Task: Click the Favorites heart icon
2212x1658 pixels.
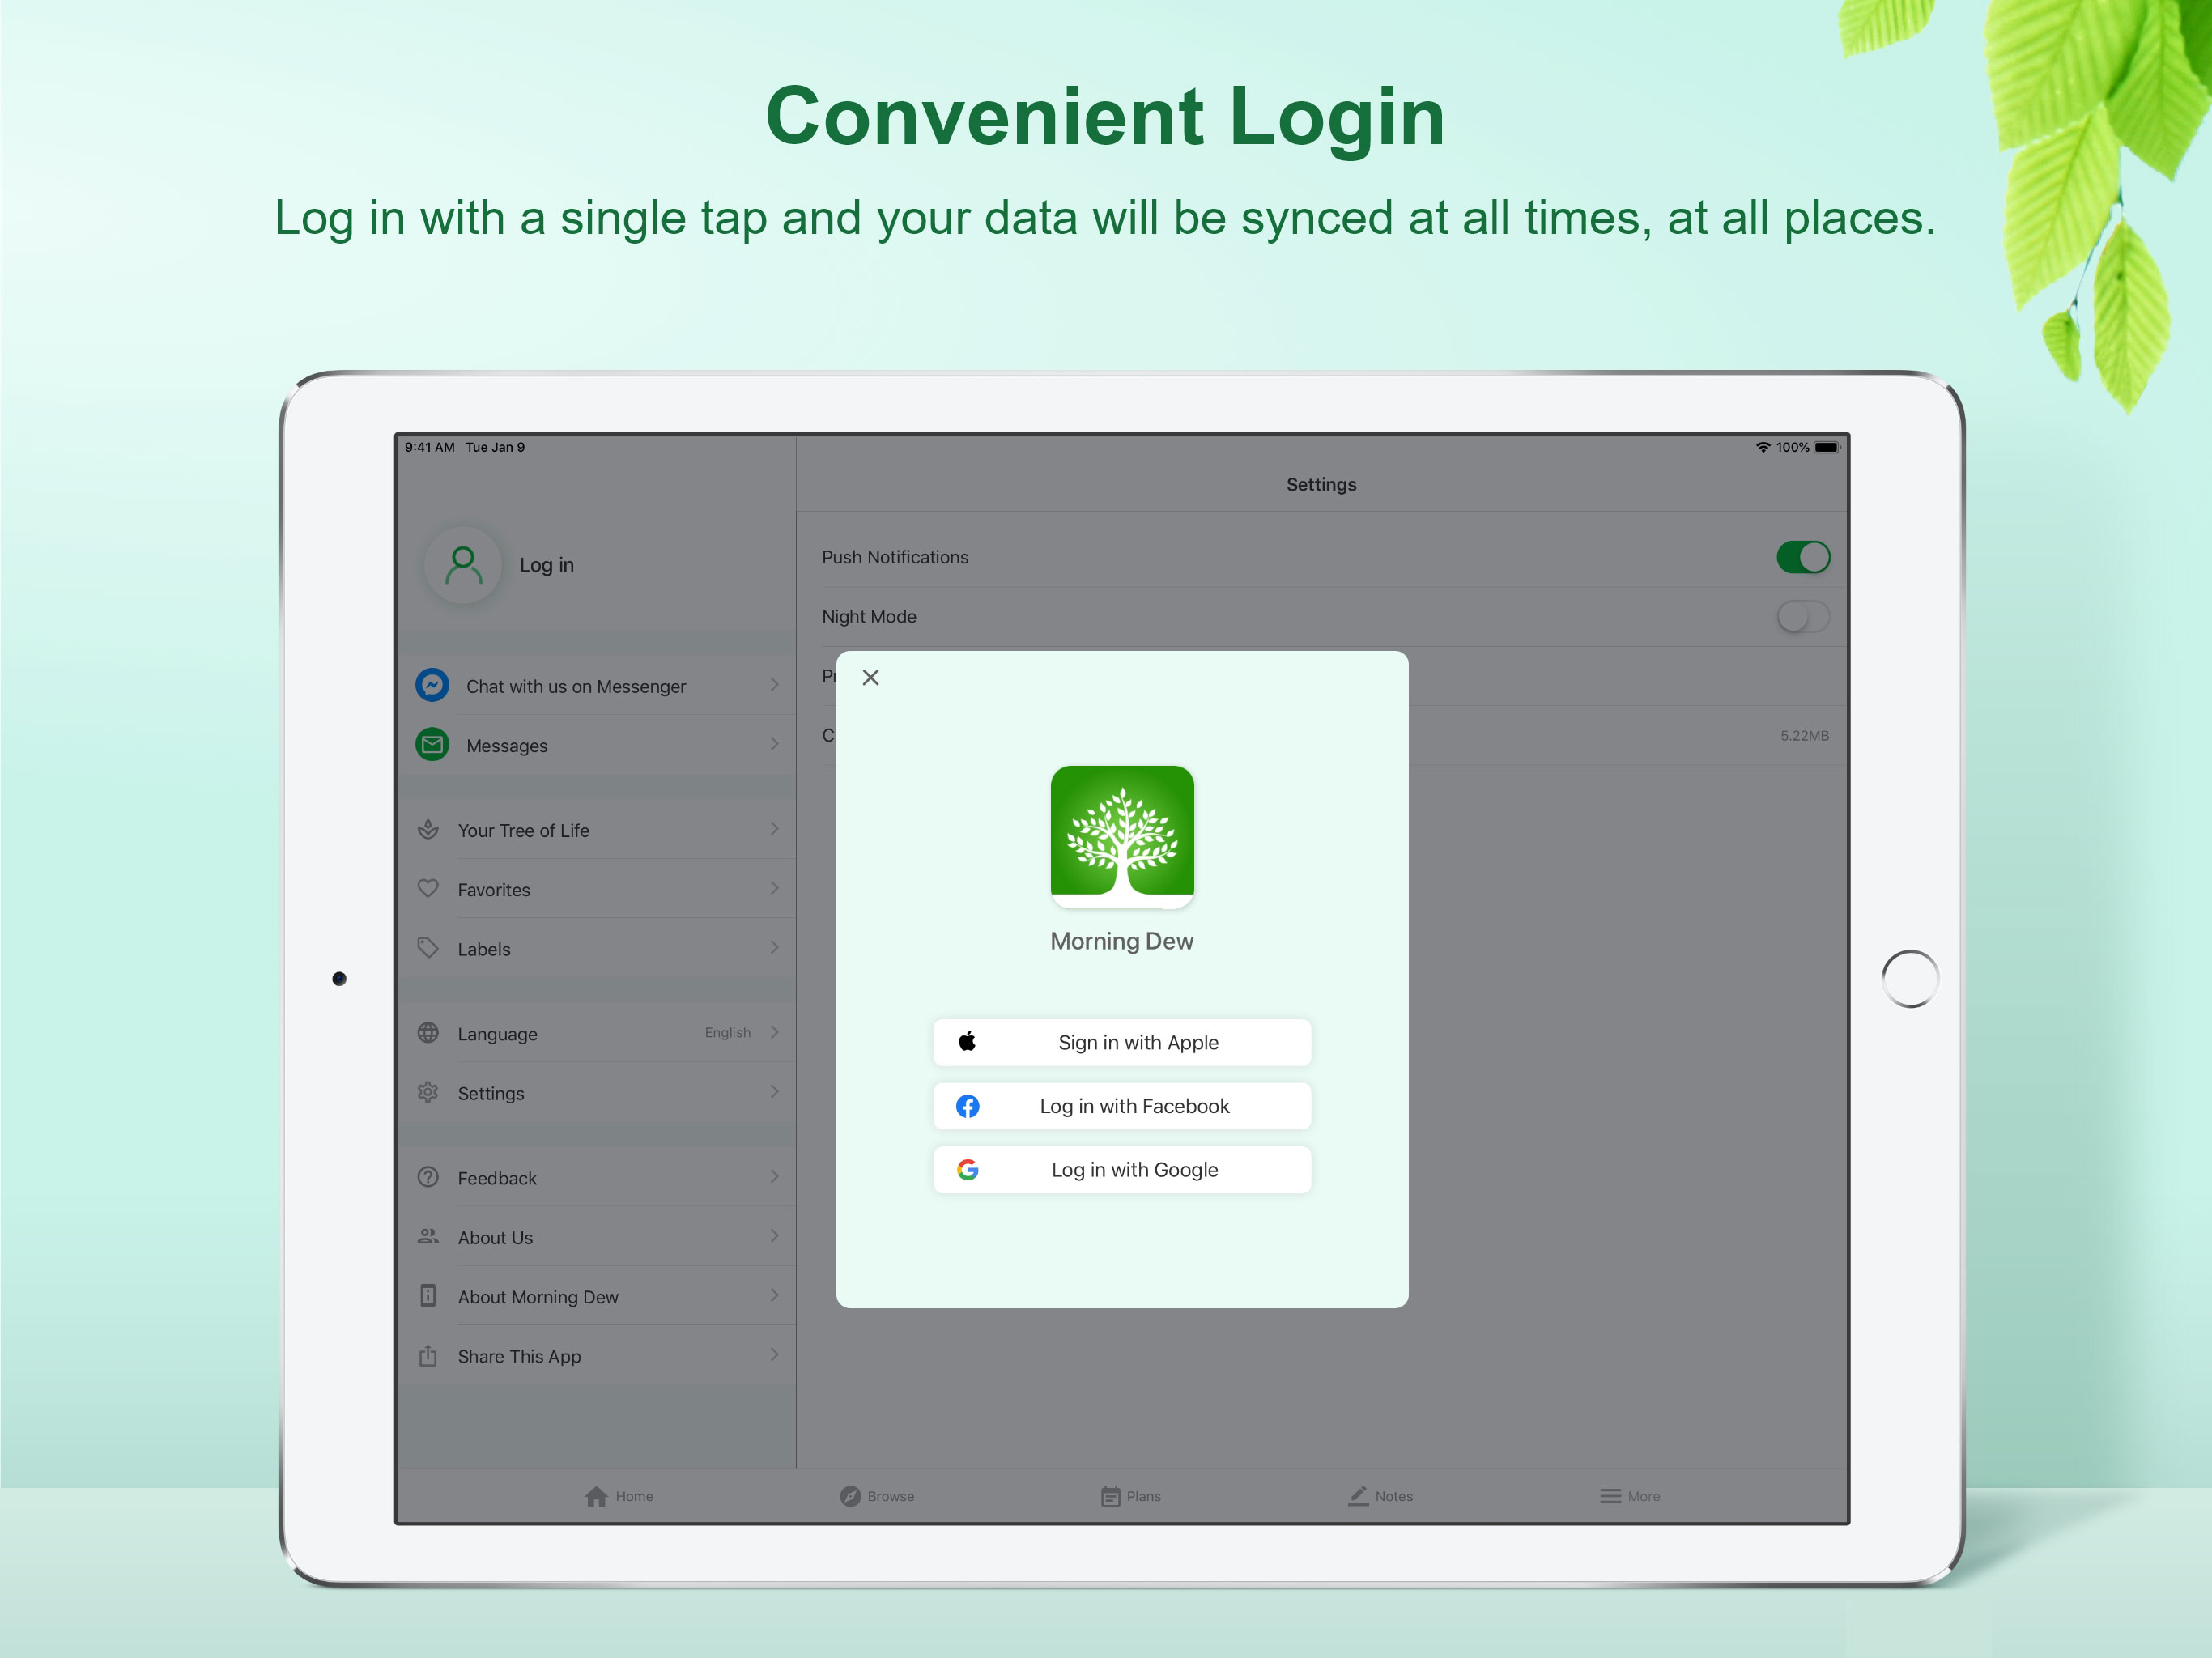Action: tap(428, 888)
